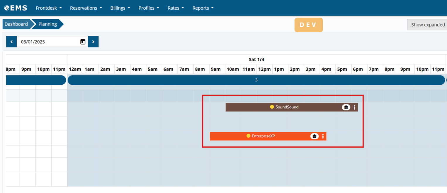This screenshot has height=193, width=447.
Task: Click layers icon on EnterpriseXP booking
Action: [314, 136]
